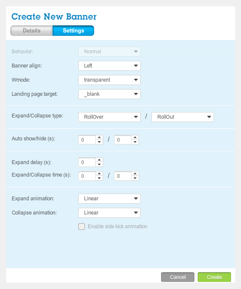
Task: Enable side kick animation checkbox
Action: [x=82, y=227]
